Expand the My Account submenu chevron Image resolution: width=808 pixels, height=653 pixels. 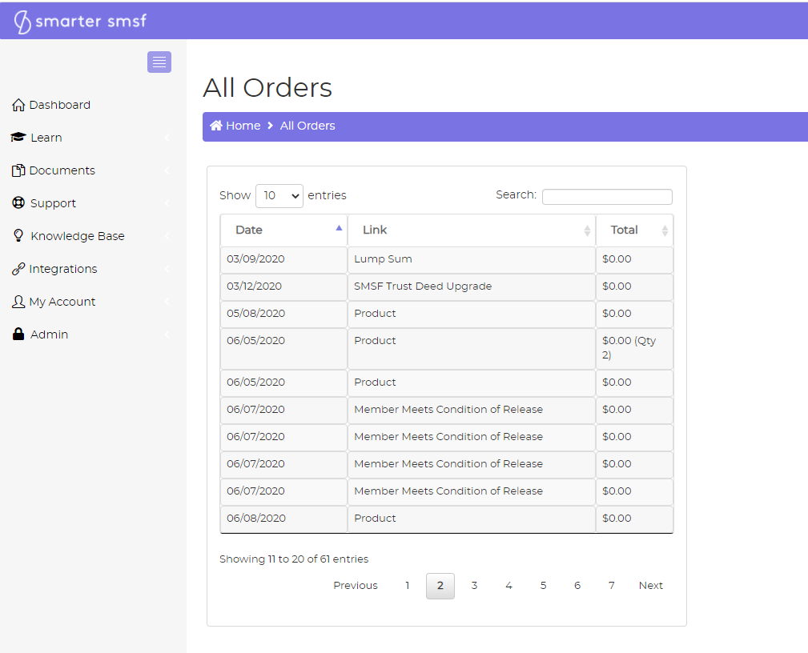[x=167, y=302]
